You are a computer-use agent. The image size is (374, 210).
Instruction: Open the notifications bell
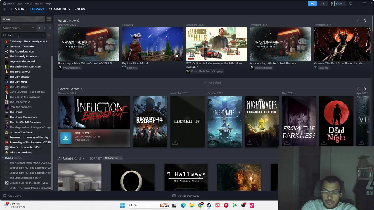323,3
